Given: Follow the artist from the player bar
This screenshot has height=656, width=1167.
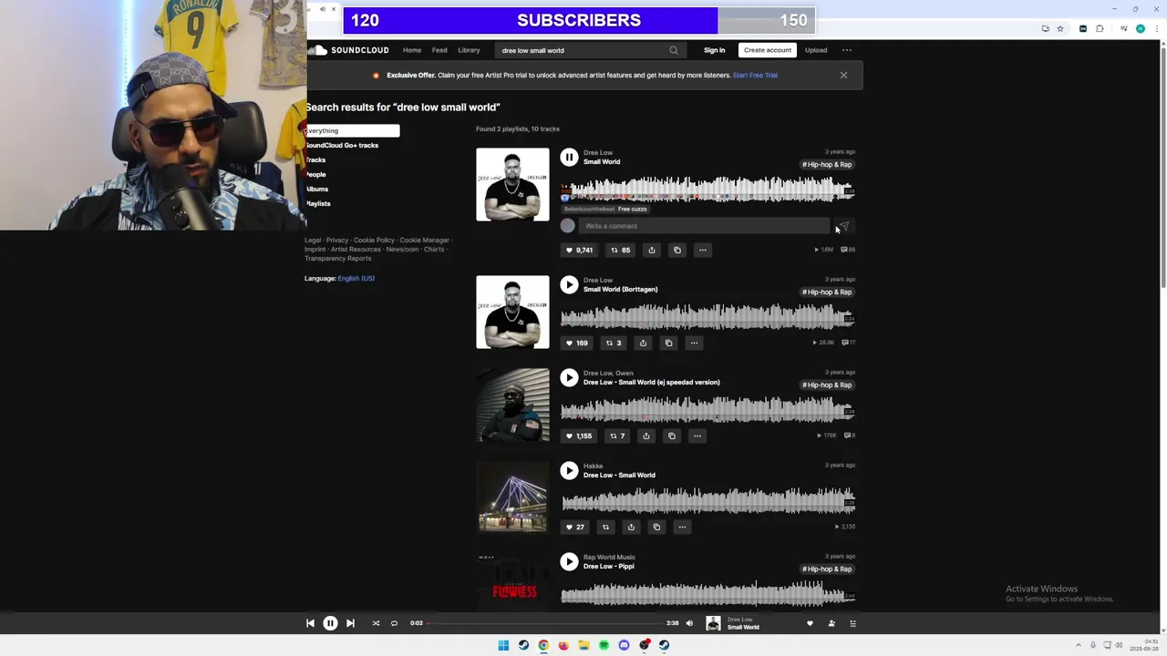Looking at the screenshot, I should [831, 623].
